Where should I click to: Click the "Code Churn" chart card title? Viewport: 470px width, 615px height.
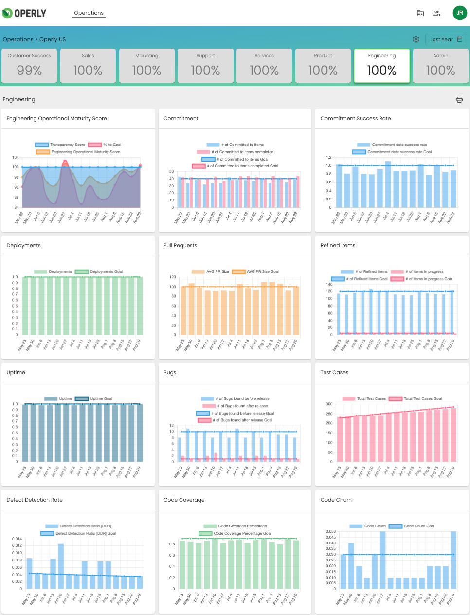(336, 500)
